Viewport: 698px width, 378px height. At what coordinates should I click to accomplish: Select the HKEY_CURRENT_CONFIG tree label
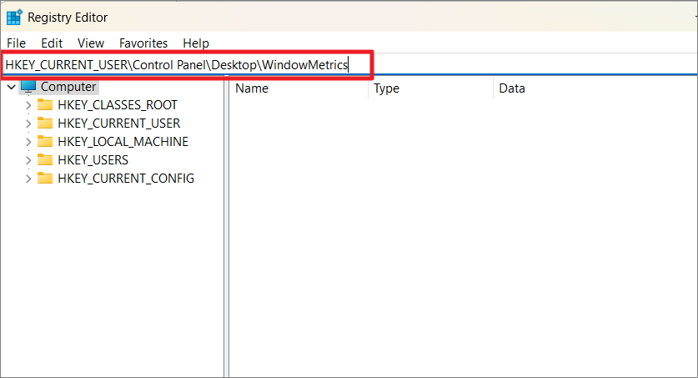click(x=126, y=179)
